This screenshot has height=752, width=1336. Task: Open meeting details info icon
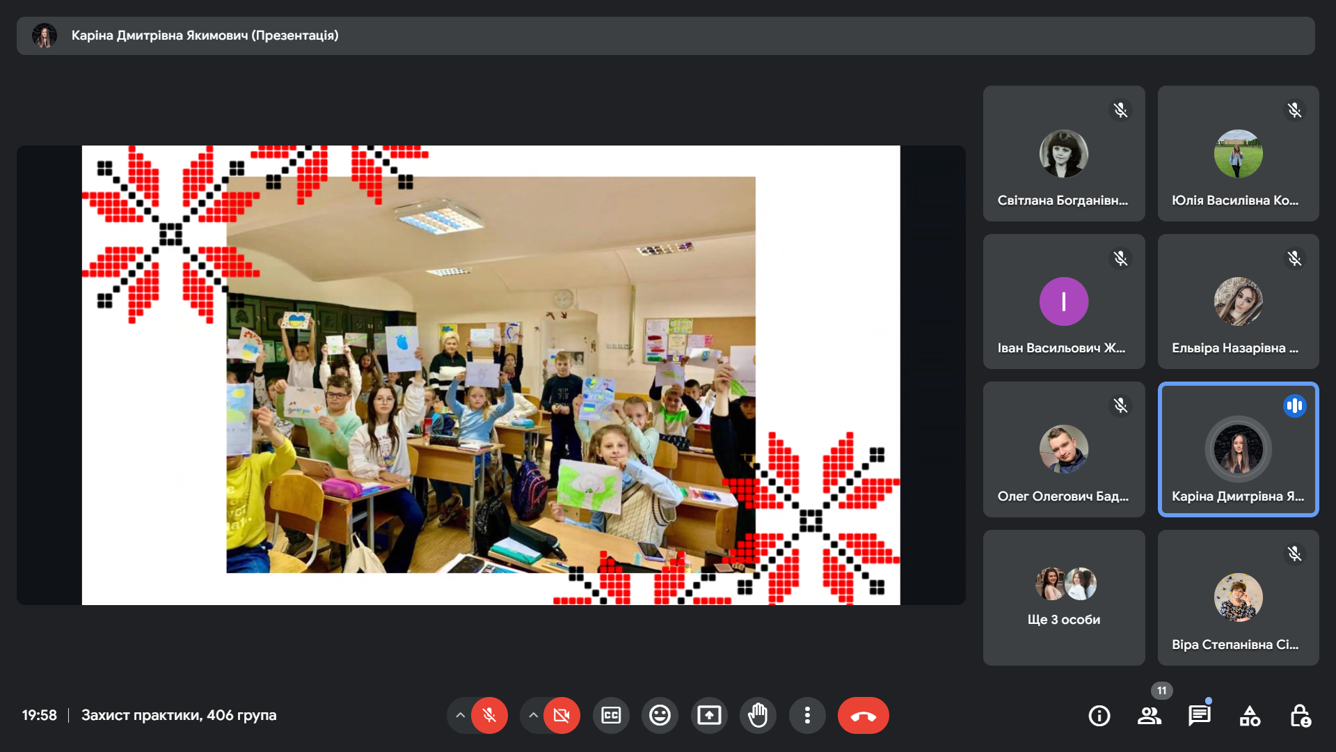pos(1099,715)
